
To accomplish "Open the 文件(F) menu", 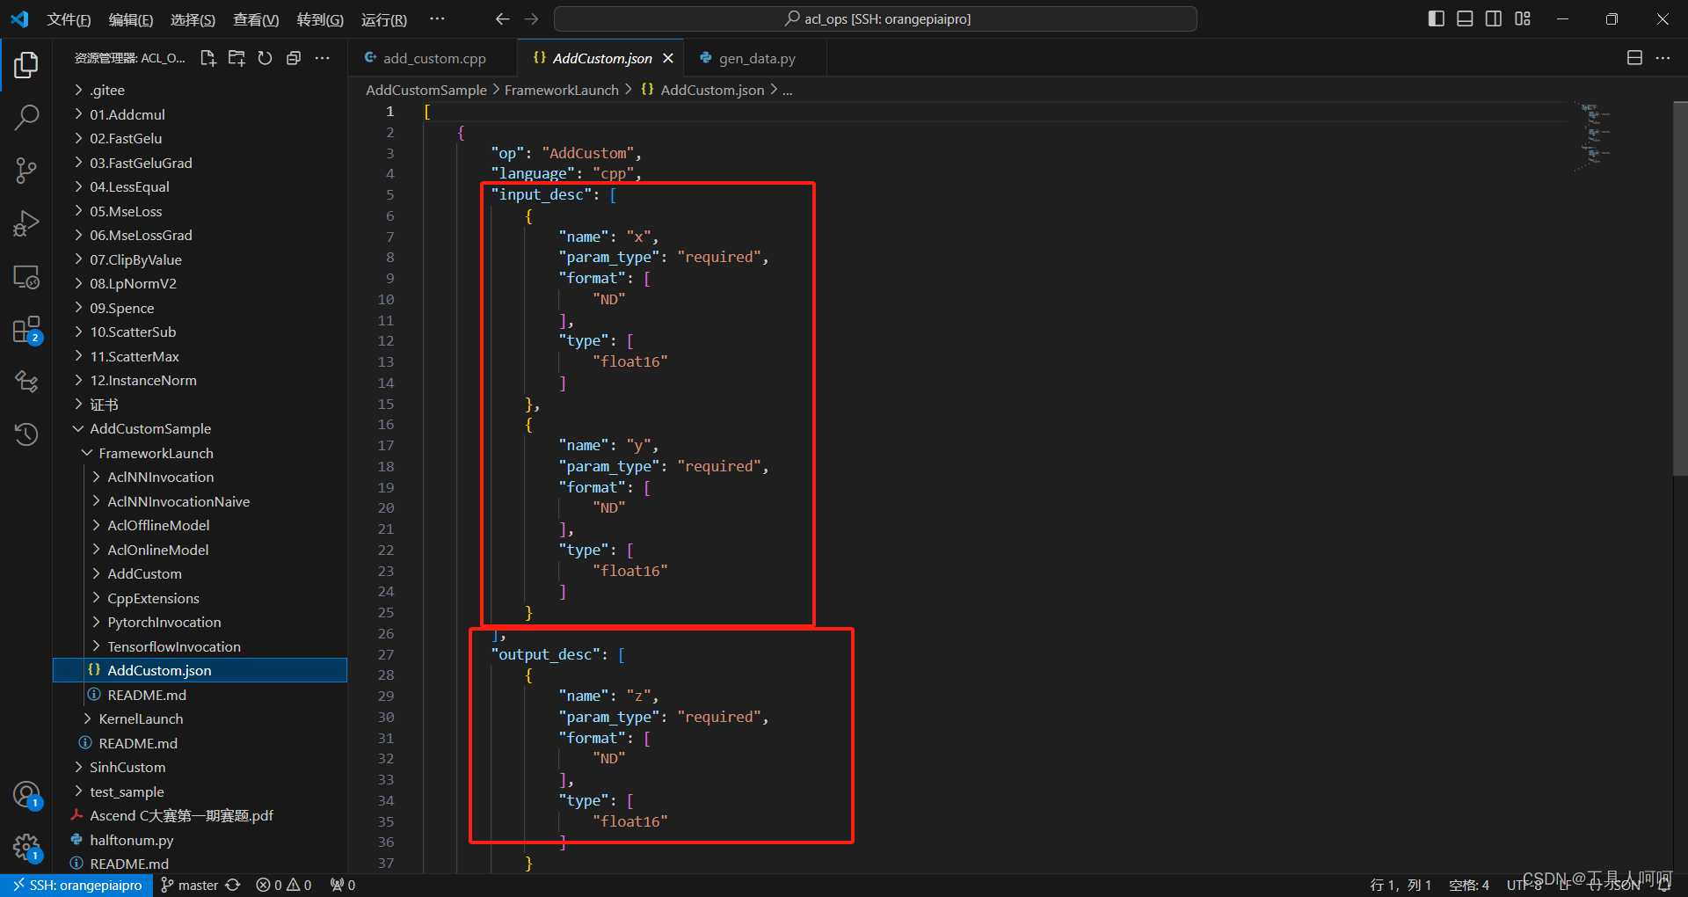I will click(x=69, y=19).
